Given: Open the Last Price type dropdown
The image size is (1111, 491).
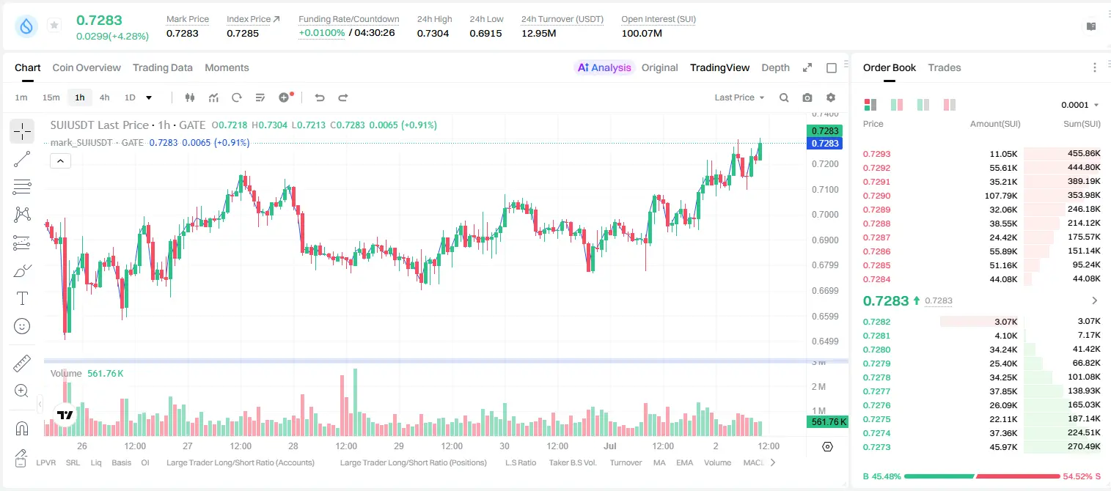Looking at the screenshot, I should [x=739, y=97].
